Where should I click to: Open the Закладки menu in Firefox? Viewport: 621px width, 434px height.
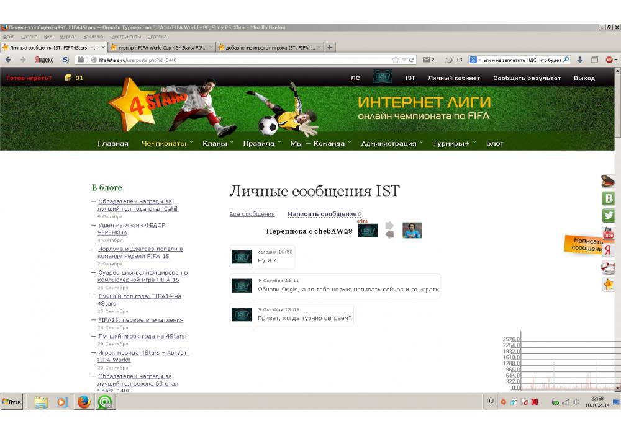(94, 37)
